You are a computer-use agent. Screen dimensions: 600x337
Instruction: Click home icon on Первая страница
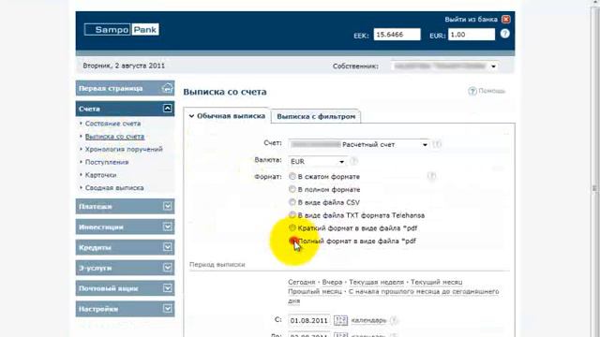click(167, 88)
